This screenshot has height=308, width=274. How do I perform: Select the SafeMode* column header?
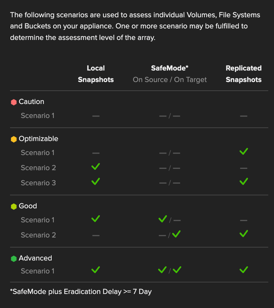pos(170,68)
